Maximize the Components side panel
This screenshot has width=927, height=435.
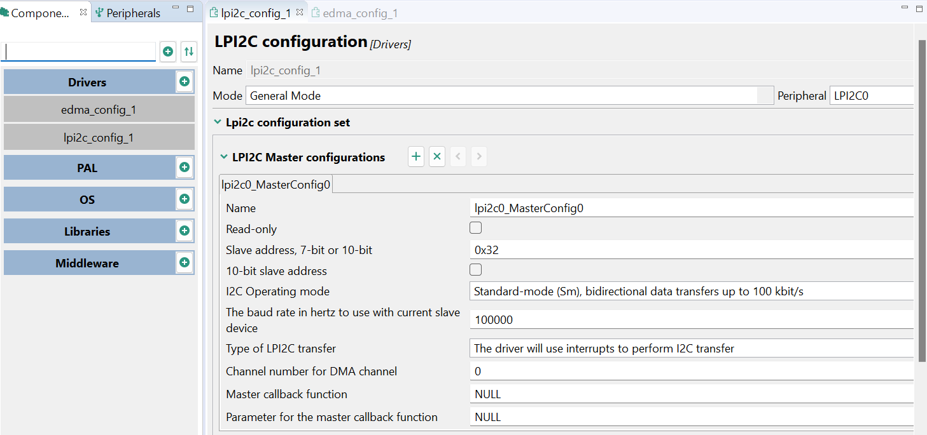[x=190, y=9]
